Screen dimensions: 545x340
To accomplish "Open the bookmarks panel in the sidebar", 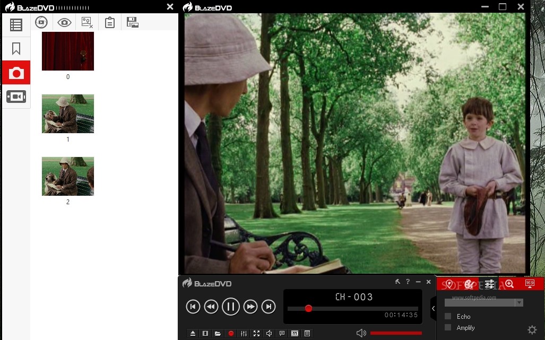I will pyautogui.click(x=16, y=49).
